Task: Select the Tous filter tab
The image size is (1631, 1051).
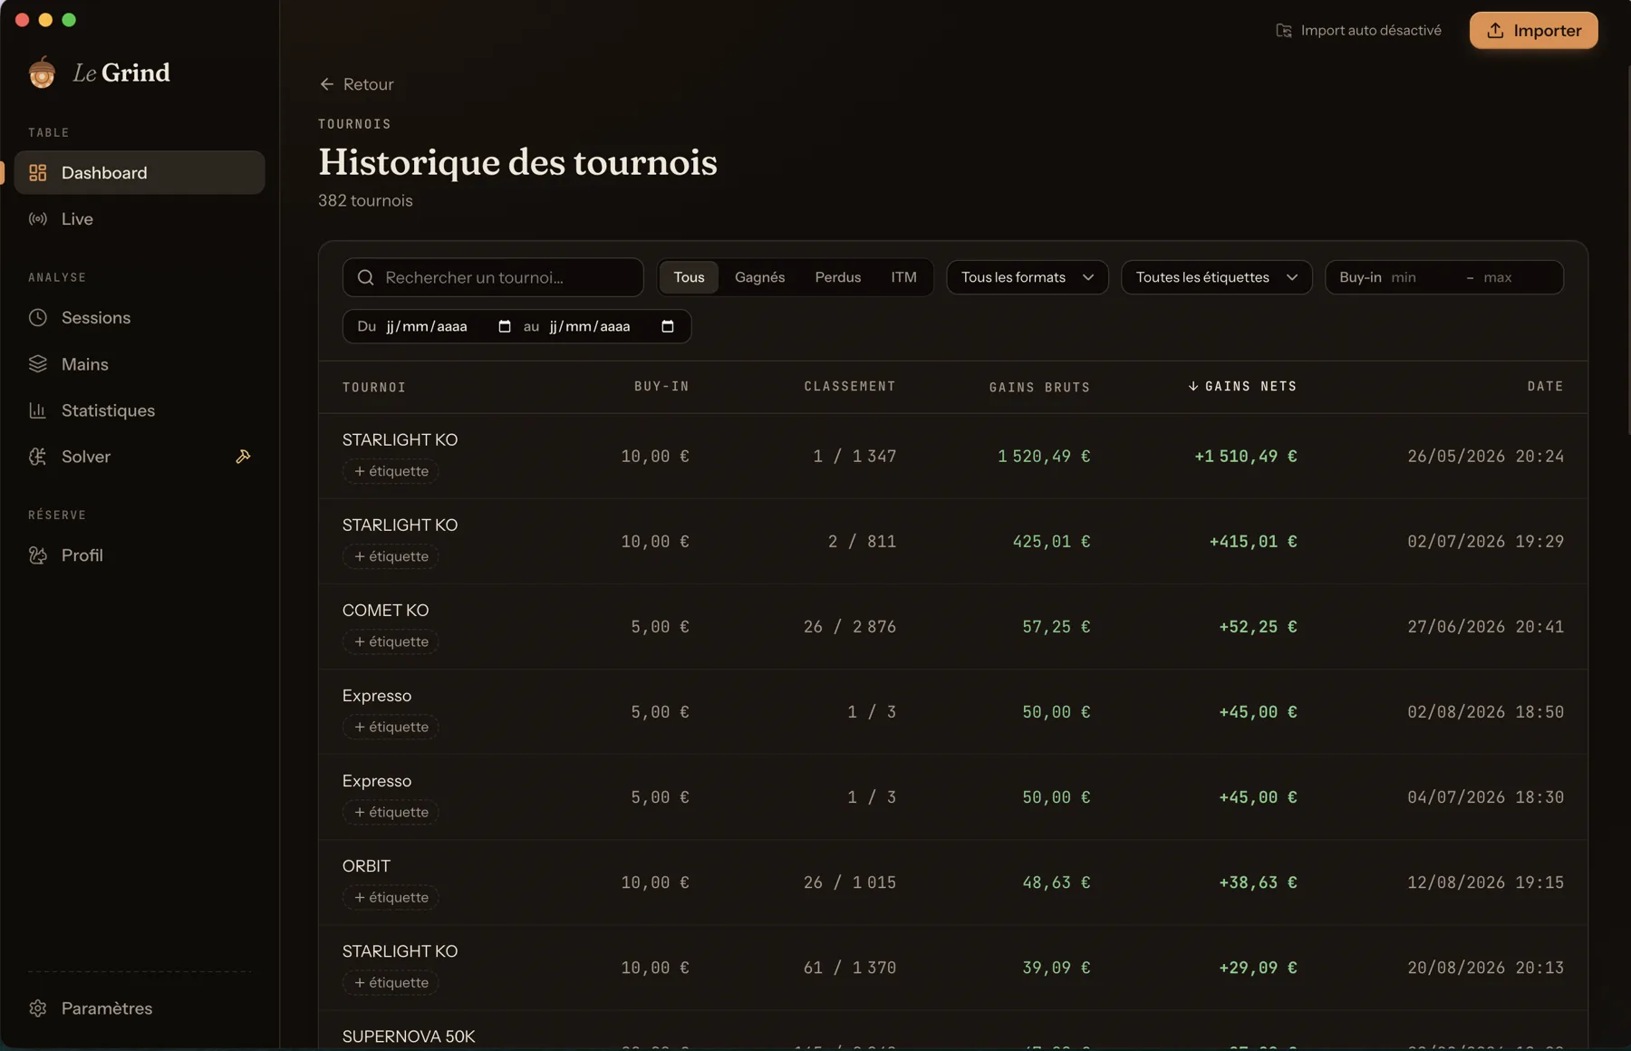Action: point(689,277)
